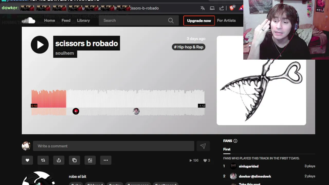Click the commenter avatar mid-waveform

pos(136,111)
